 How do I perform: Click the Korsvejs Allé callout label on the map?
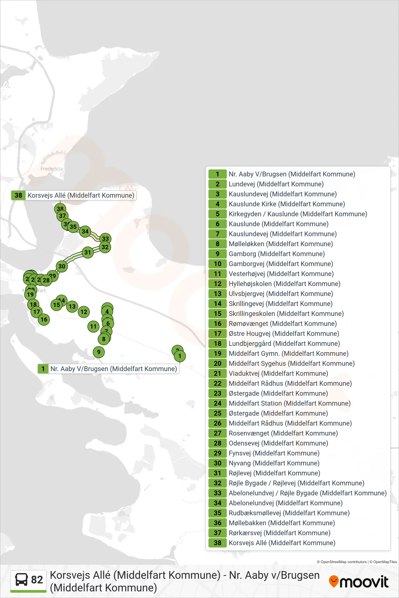coord(74,195)
